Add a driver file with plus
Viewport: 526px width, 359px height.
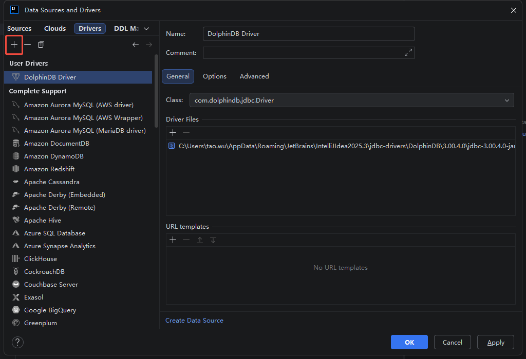coord(173,133)
